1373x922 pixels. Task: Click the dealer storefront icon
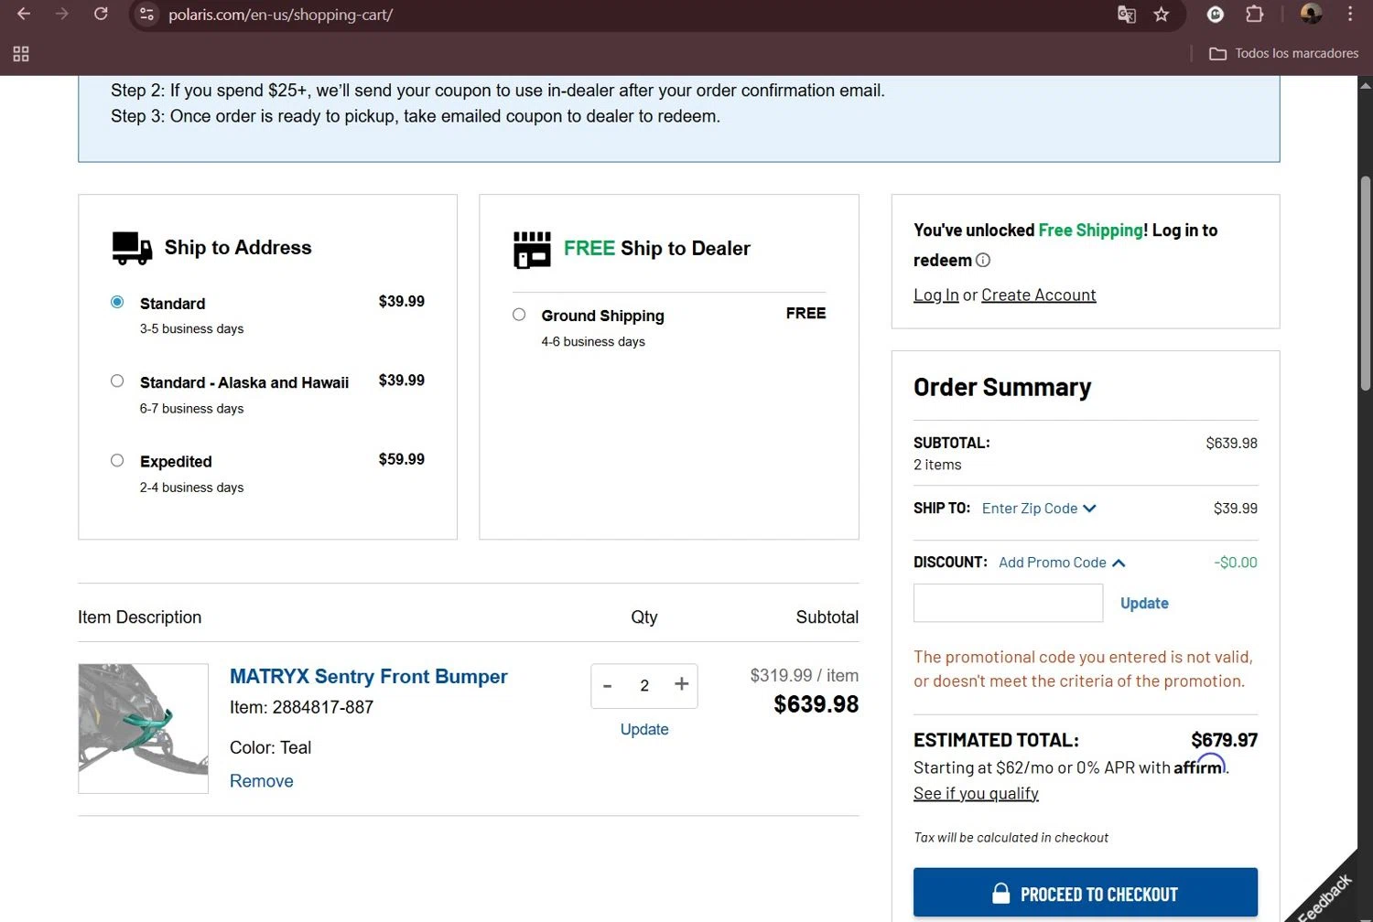coord(532,250)
